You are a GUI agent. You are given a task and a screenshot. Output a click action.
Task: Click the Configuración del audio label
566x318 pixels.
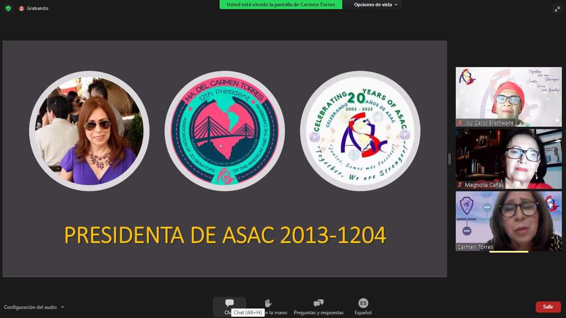pos(29,306)
